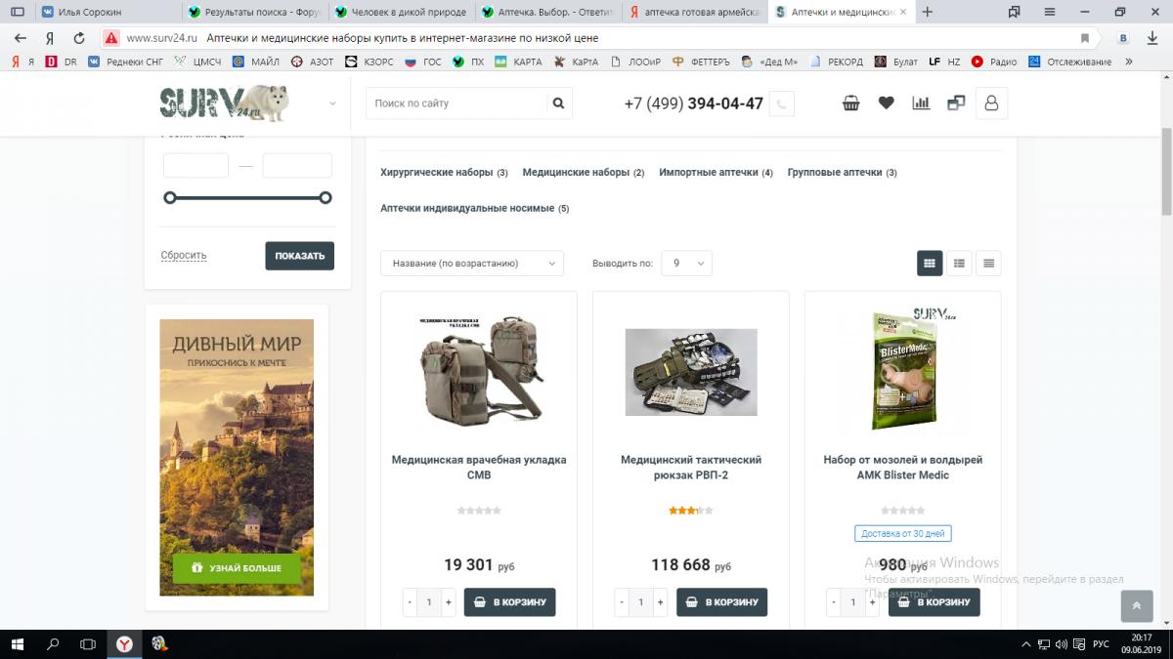The image size is (1173, 659).
Task: Open items-per-page dropdown showing 9
Action: pyautogui.click(x=686, y=263)
